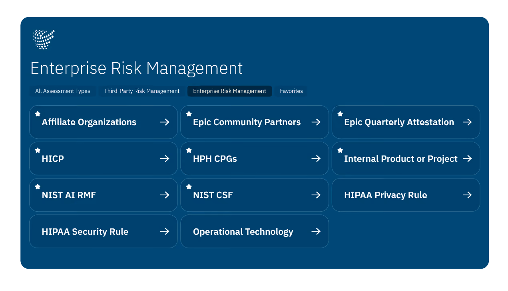Open the HPH CPGs assessment

coord(255,159)
